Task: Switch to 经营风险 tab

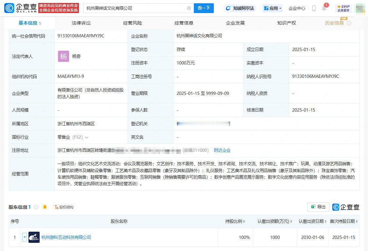Action: click(x=132, y=23)
